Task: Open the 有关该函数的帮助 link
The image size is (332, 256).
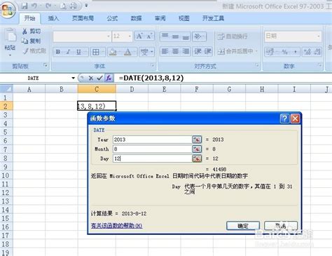Action: [116, 226]
